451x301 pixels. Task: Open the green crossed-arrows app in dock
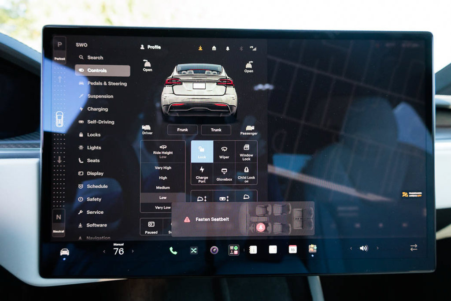coord(194,251)
